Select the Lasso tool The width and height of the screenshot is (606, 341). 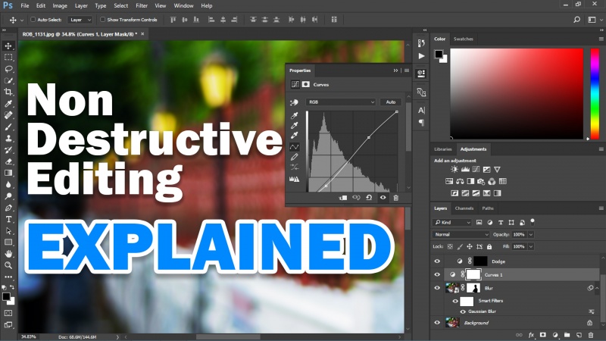8,69
